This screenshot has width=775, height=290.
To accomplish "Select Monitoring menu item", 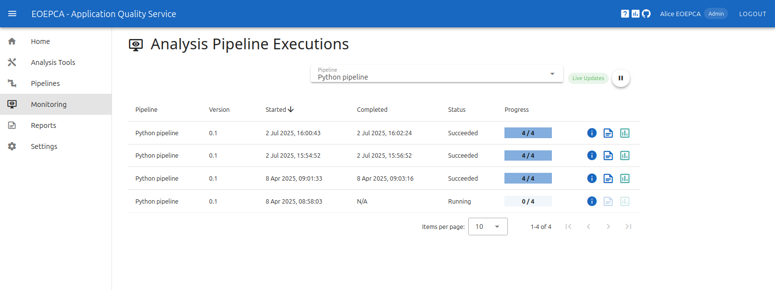I will (x=56, y=104).
